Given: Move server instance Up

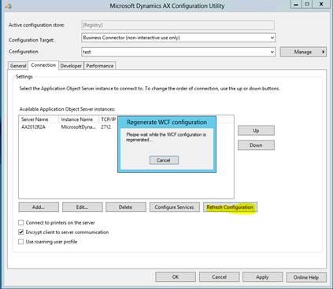Looking at the screenshot, I should coord(256,130).
